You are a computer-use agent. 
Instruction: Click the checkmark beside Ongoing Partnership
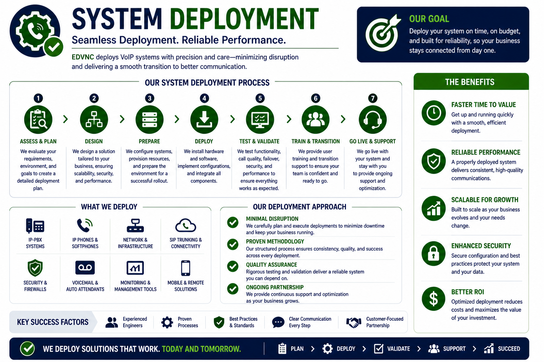click(233, 289)
